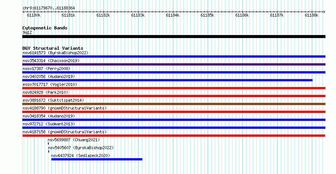Open the nsv4188790 (gnomADStructuralVariants) label
336x174 pixels.
[x=65, y=108]
